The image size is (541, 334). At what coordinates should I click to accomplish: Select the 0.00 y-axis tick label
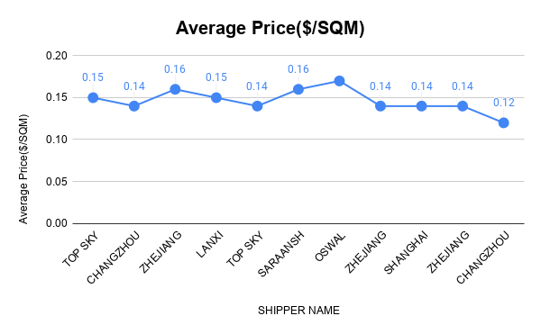pos(57,223)
